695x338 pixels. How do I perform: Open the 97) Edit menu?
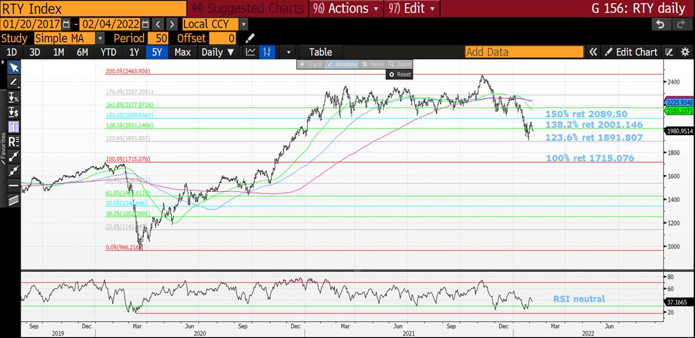click(412, 8)
